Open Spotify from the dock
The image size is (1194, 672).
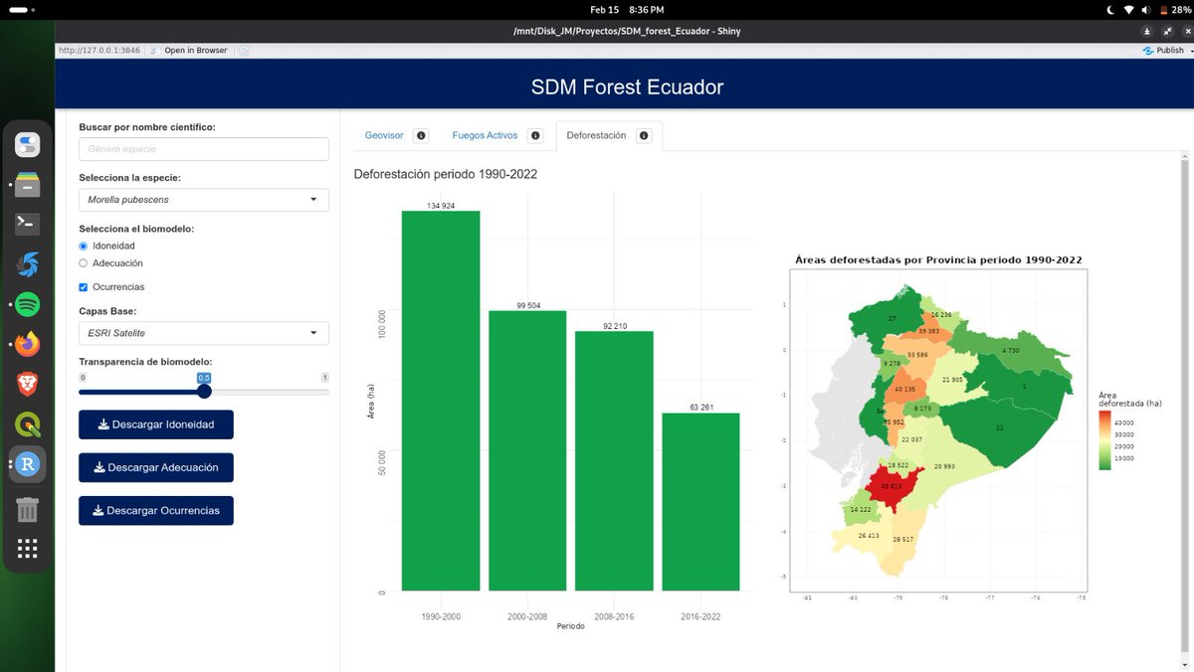27,304
